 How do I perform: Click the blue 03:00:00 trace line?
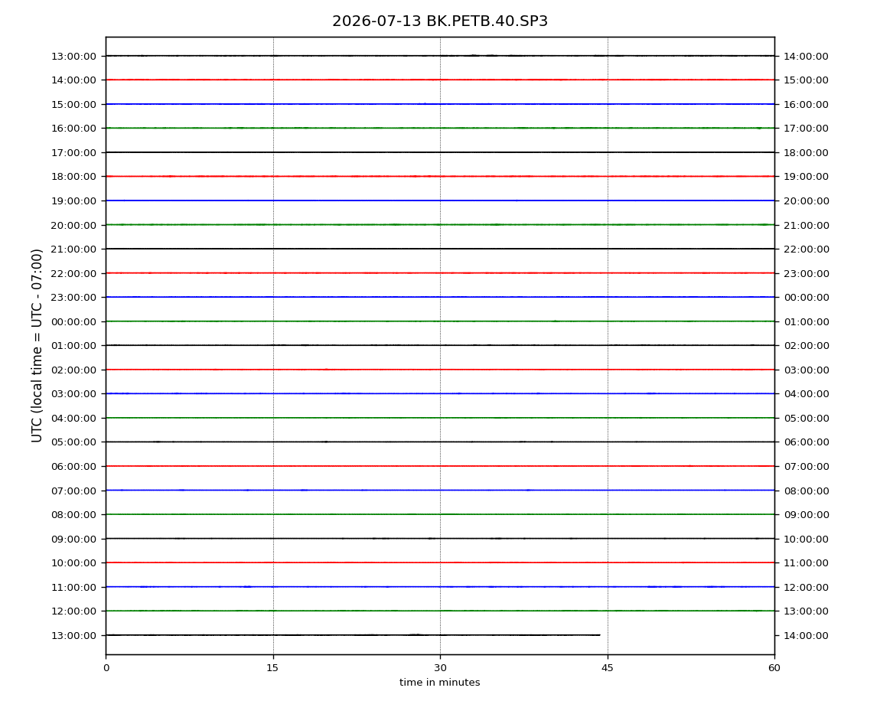440,393
